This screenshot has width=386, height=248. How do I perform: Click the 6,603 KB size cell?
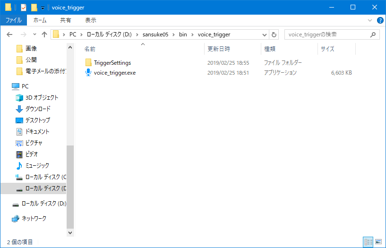click(x=342, y=73)
